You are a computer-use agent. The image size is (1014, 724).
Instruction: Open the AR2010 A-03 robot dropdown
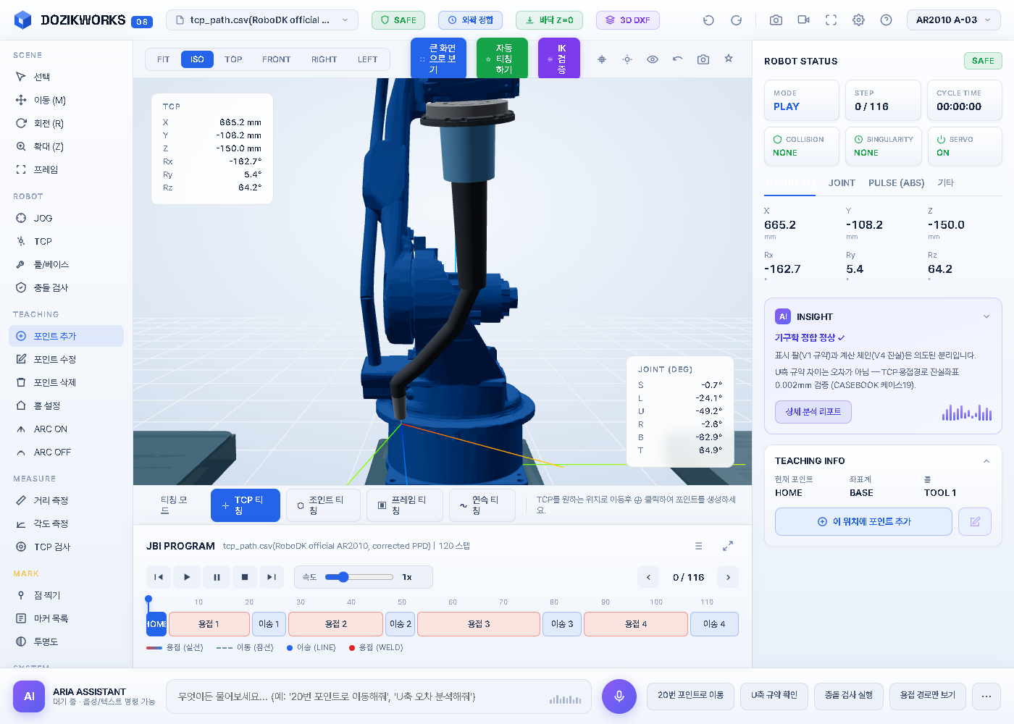pos(954,20)
